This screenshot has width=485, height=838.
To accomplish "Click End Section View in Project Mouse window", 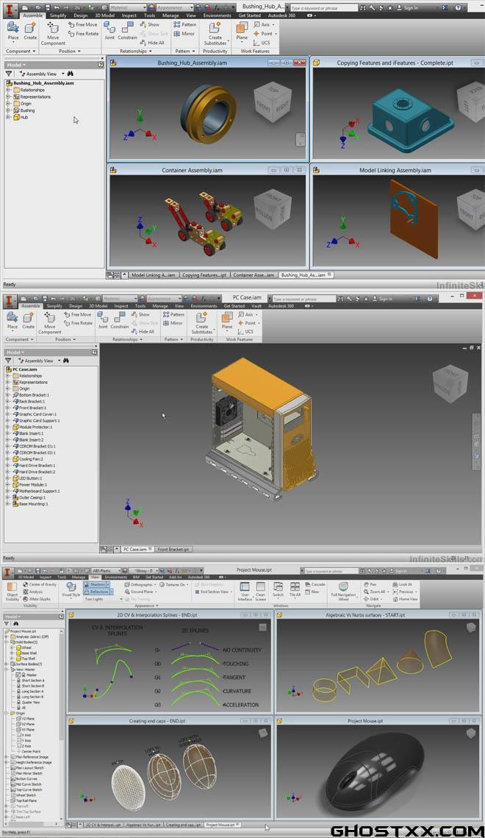I will click(213, 592).
